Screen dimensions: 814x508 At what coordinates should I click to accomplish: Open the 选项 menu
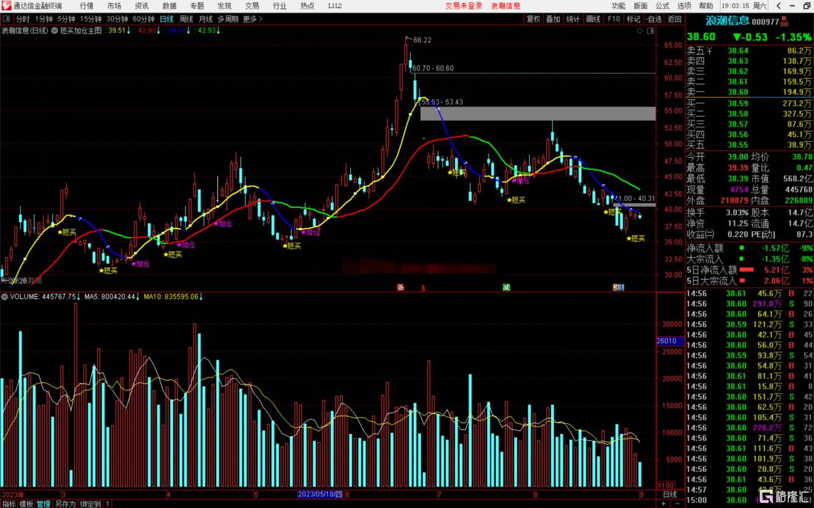coord(684,6)
